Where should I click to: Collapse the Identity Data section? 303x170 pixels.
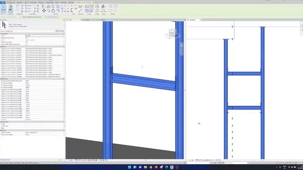click(63, 122)
